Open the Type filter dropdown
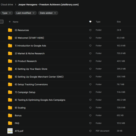Viewport: 136px width, 136px height. click(6, 13)
